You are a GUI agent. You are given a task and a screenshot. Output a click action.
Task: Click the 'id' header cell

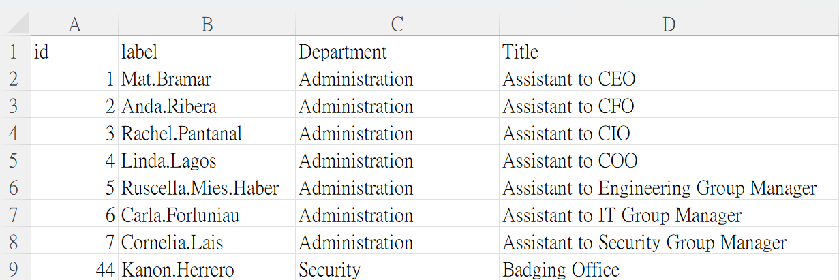pyautogui.click(x=75, y=52)
